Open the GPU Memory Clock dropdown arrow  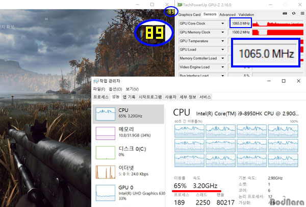coord(222,32)
